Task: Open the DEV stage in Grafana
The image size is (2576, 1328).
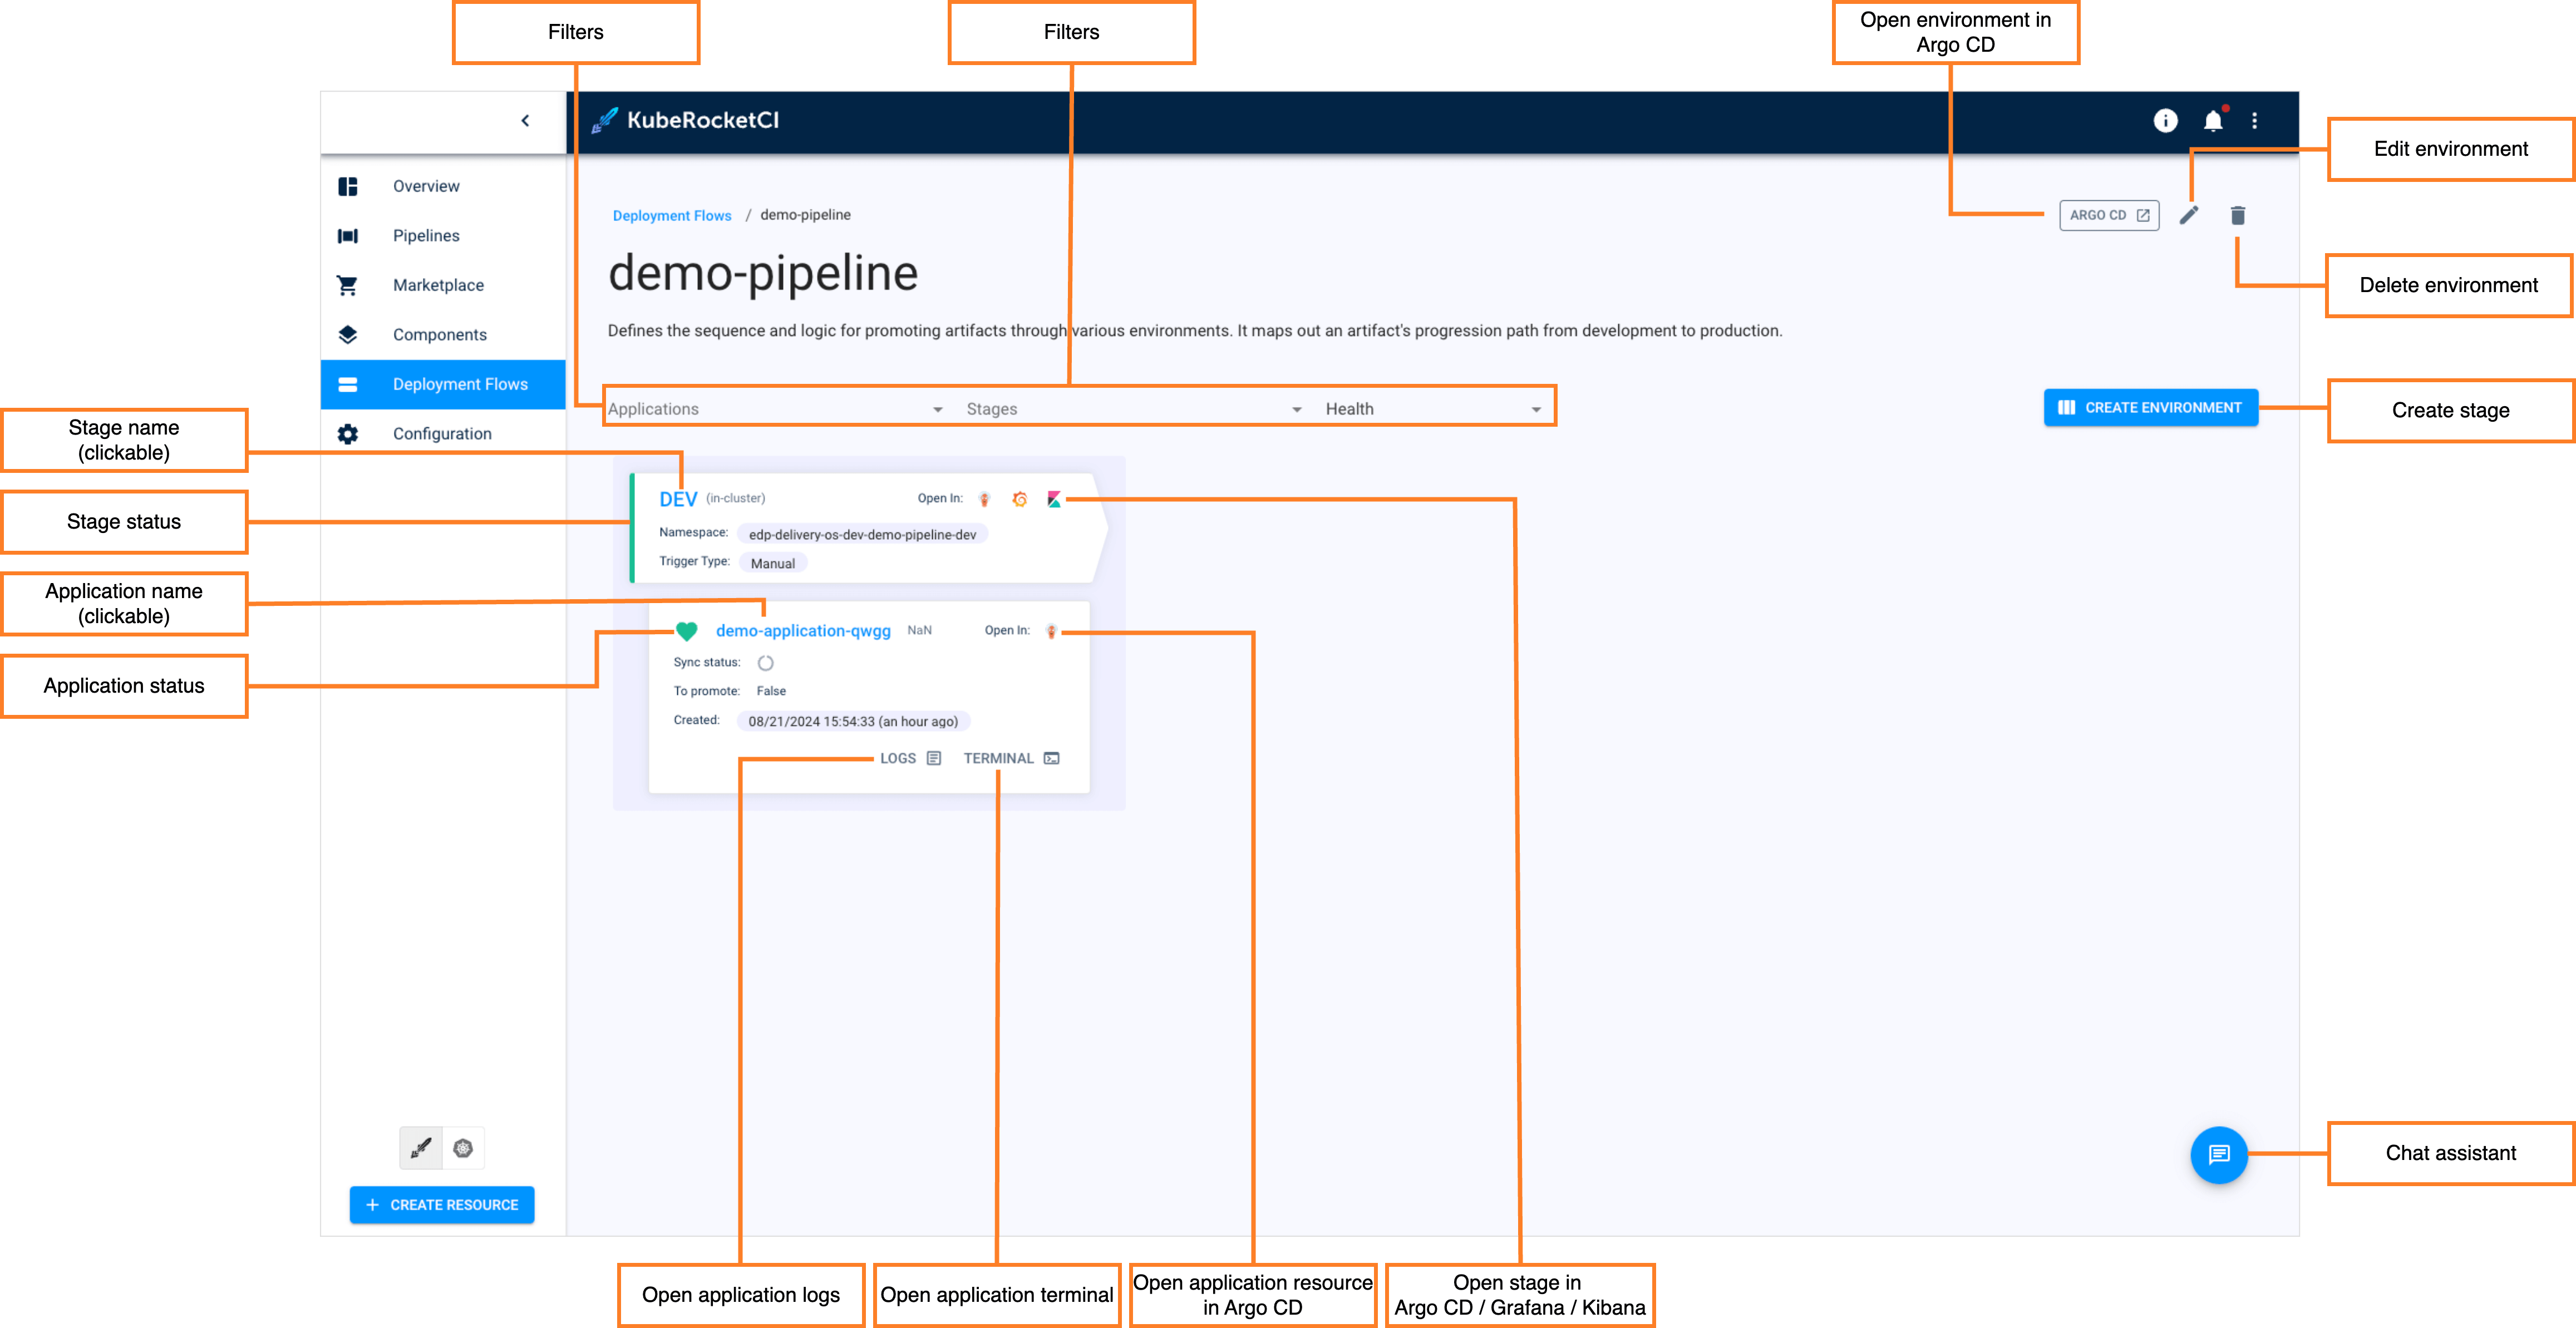Action: coord(1019,498)
